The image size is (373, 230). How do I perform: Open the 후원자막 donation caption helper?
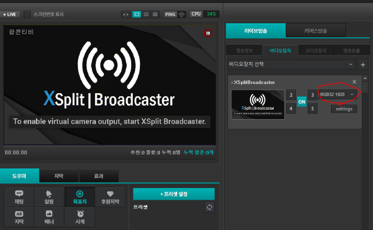[110, 197]
